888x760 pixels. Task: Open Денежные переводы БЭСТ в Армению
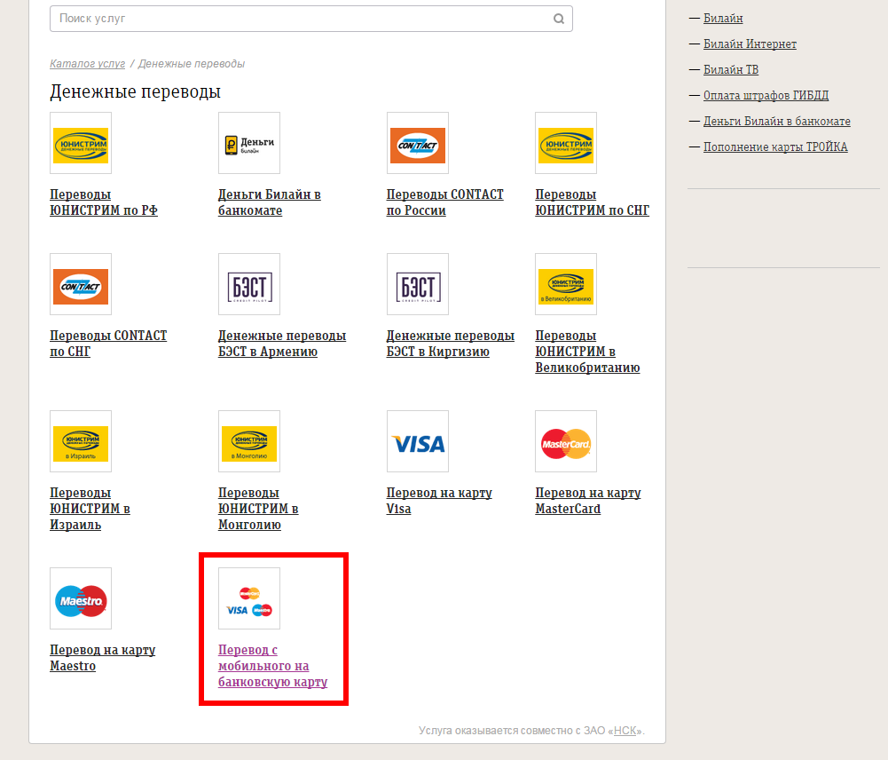(x=282, y=344)
